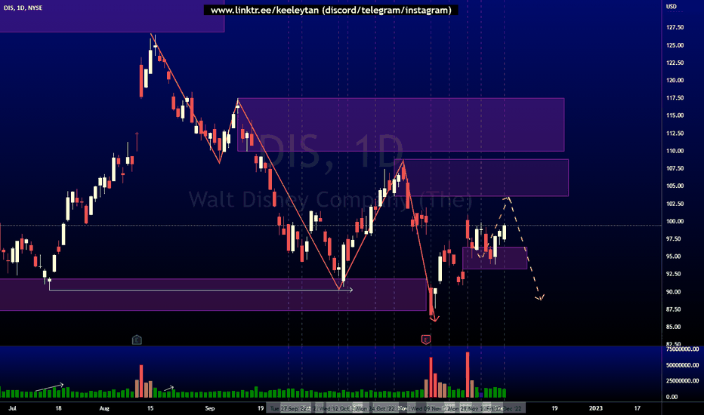
Task: Click the 125.00 price axis label
Action: pos(675,45)
